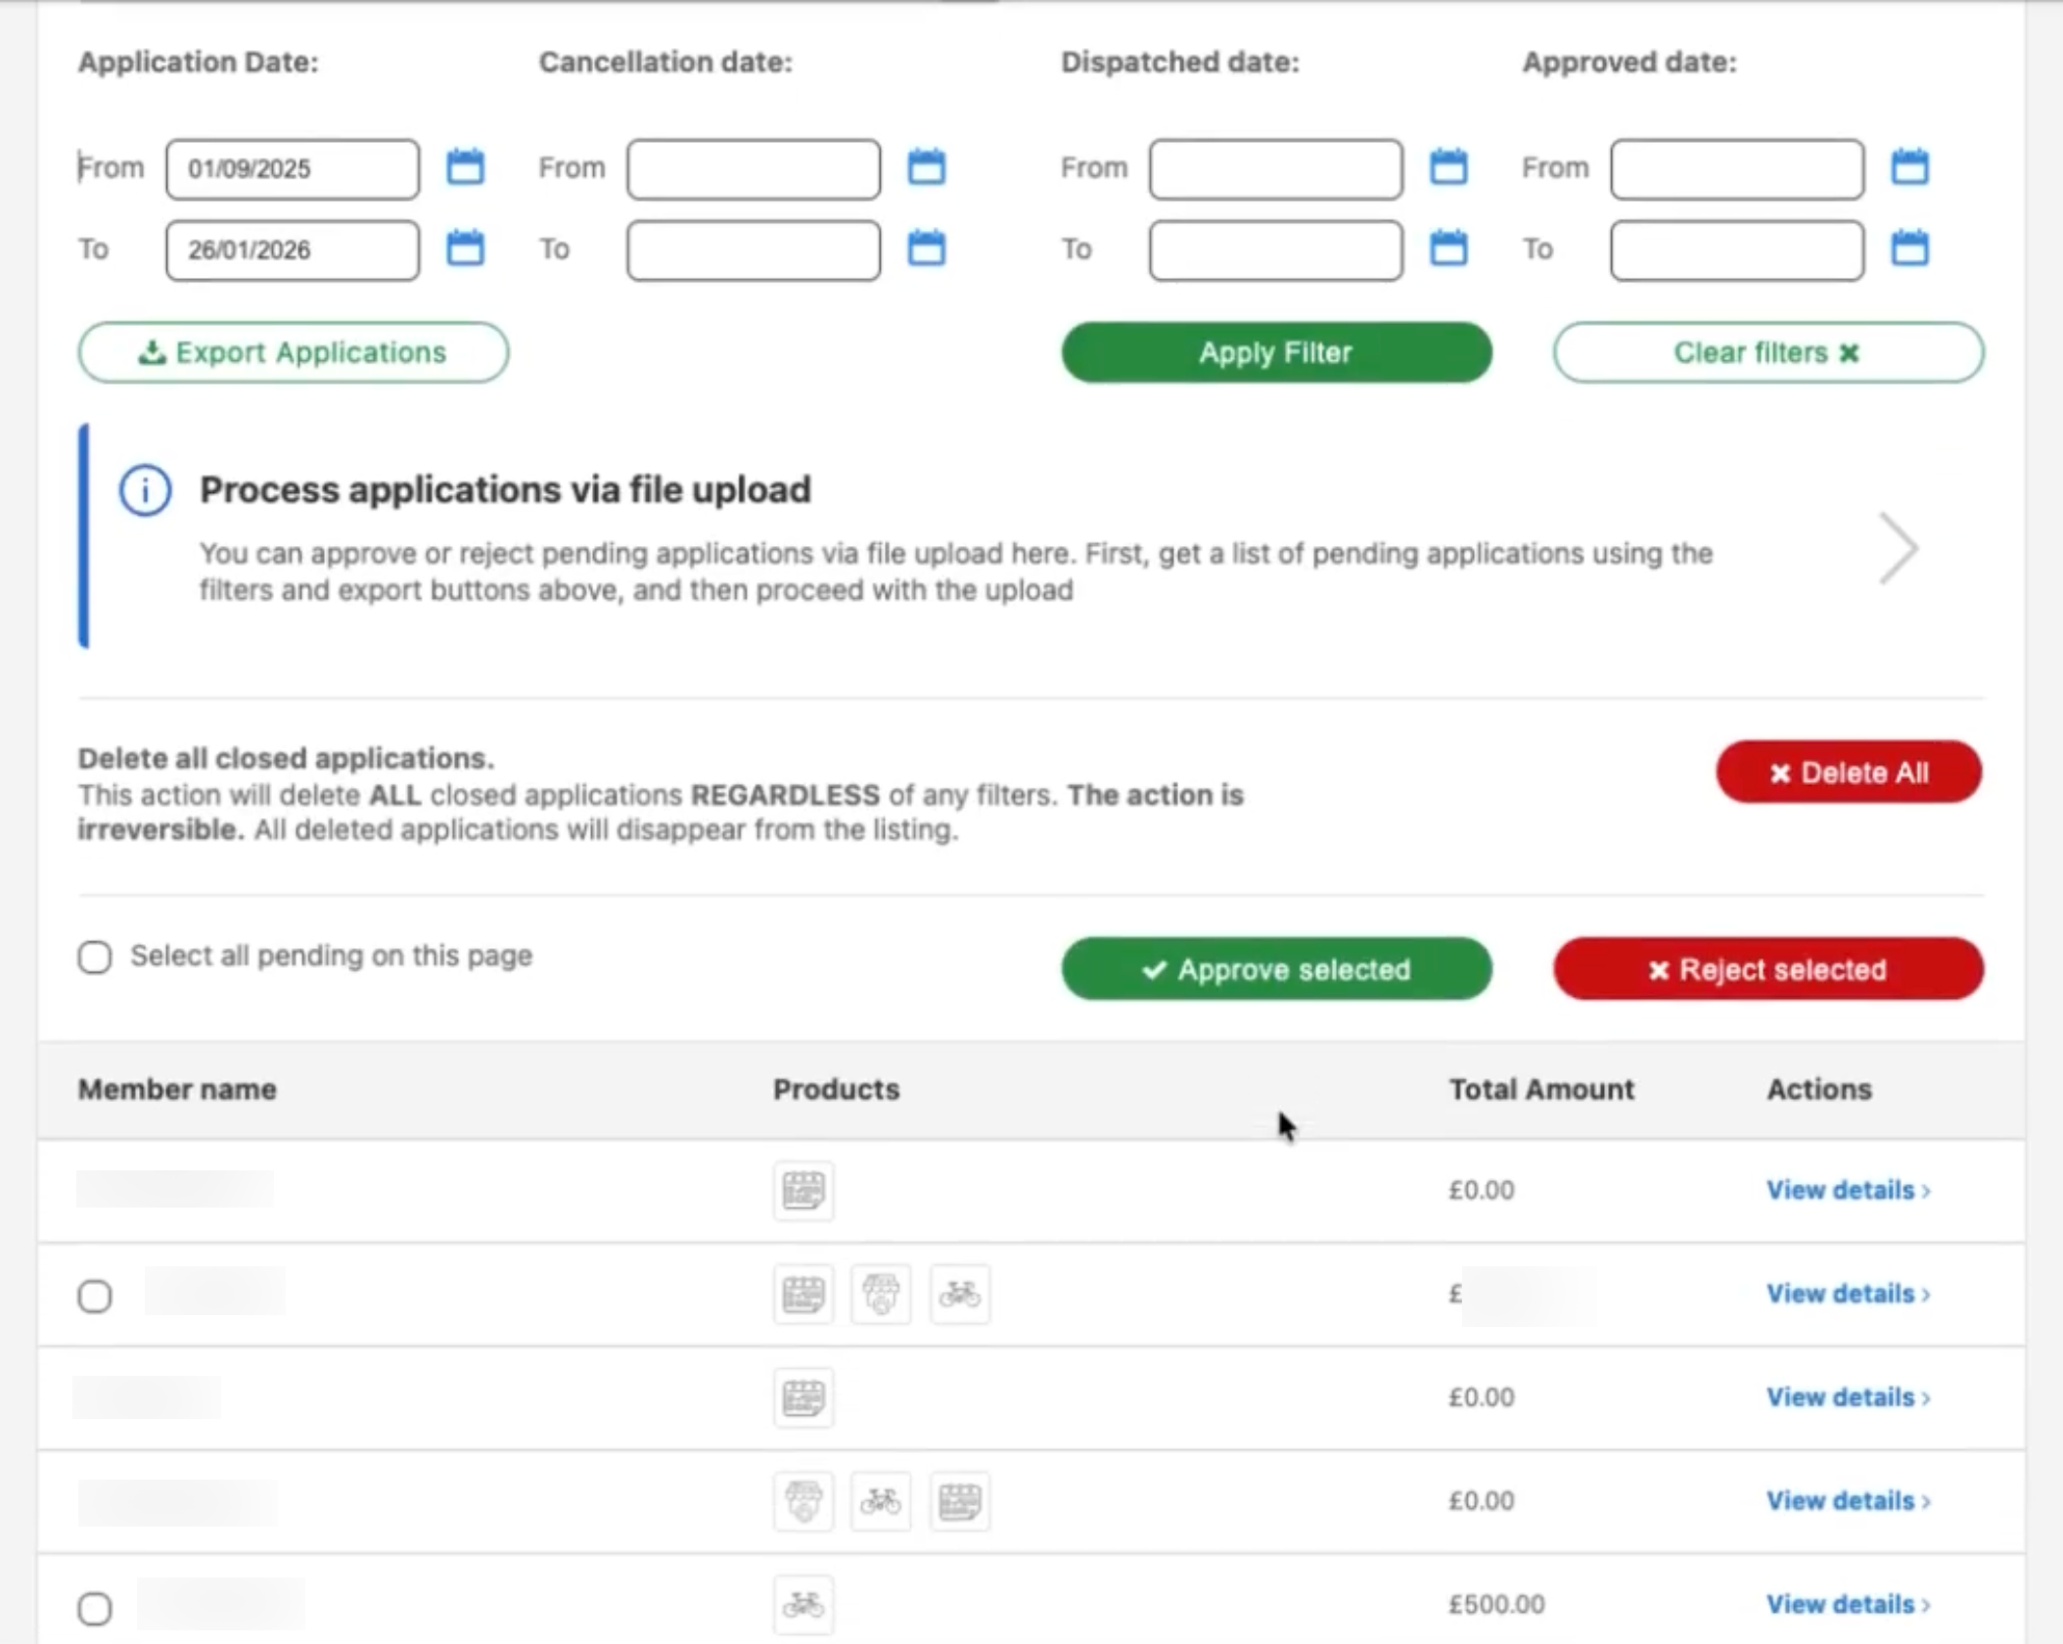Click the voucher product icon in the first row
2063x1644 pixels.
tap(802, 1190)
